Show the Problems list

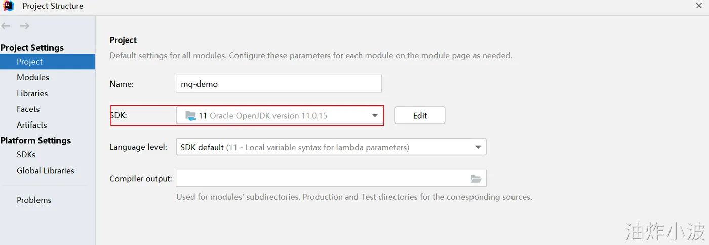point(34,200)
